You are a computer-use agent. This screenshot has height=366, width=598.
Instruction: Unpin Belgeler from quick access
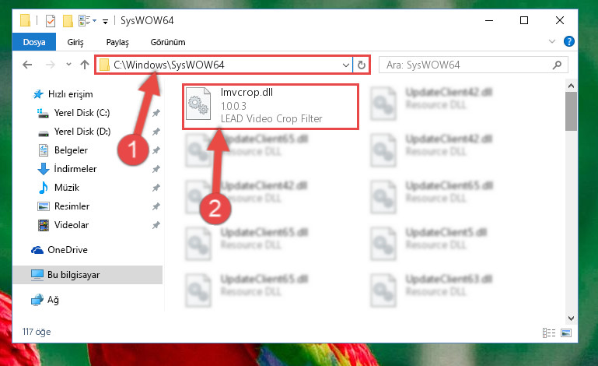coord(156,150)
